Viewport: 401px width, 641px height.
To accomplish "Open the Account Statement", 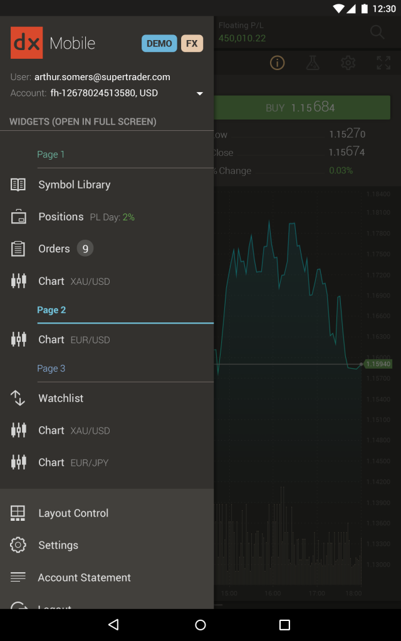I will 84,577.
